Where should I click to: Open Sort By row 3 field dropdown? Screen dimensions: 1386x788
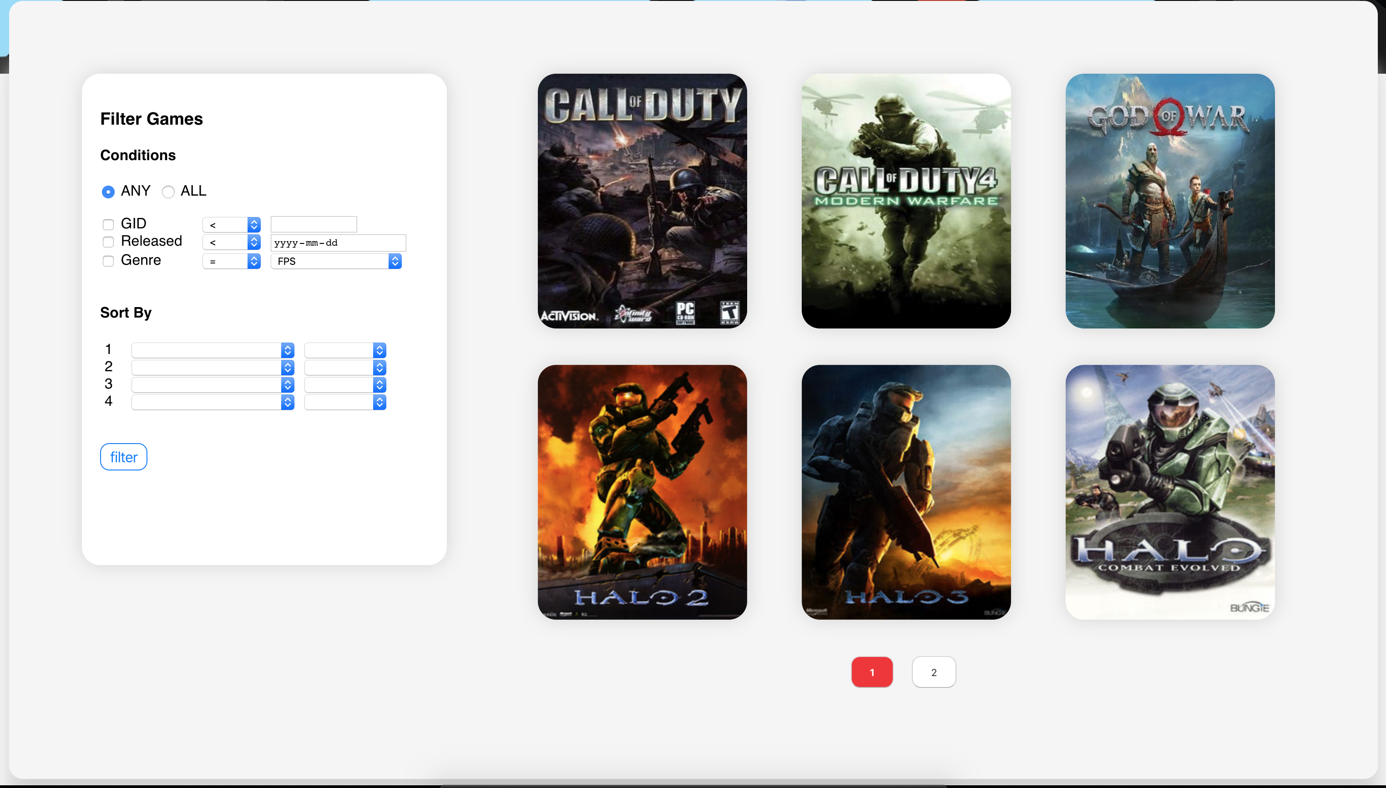pos(212,385)
